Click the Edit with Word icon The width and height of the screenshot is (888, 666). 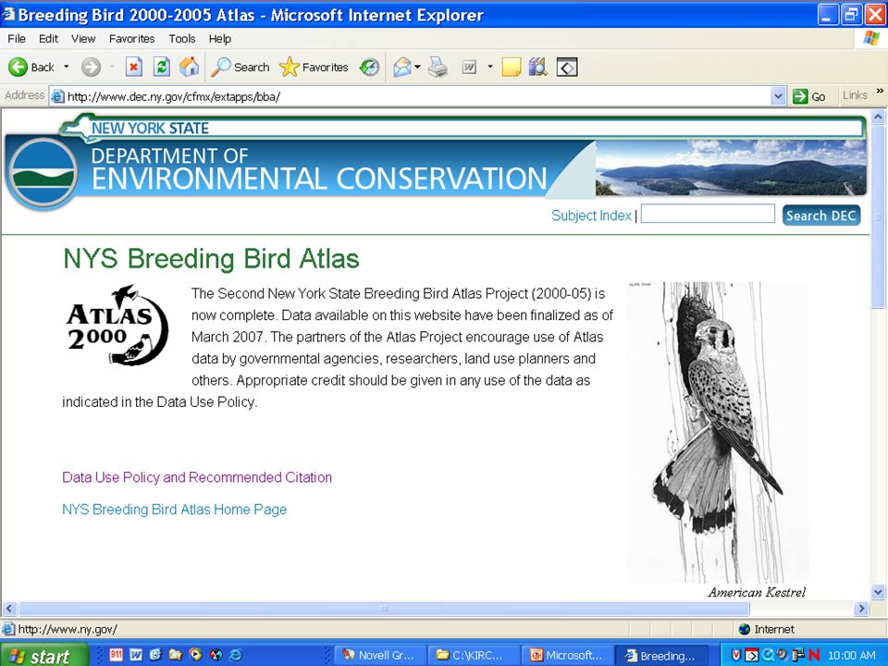[x=470, y=68]
